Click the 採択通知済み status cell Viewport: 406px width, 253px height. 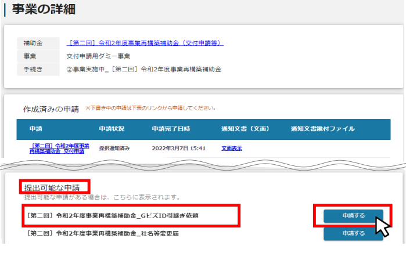(x=114, y=148)
